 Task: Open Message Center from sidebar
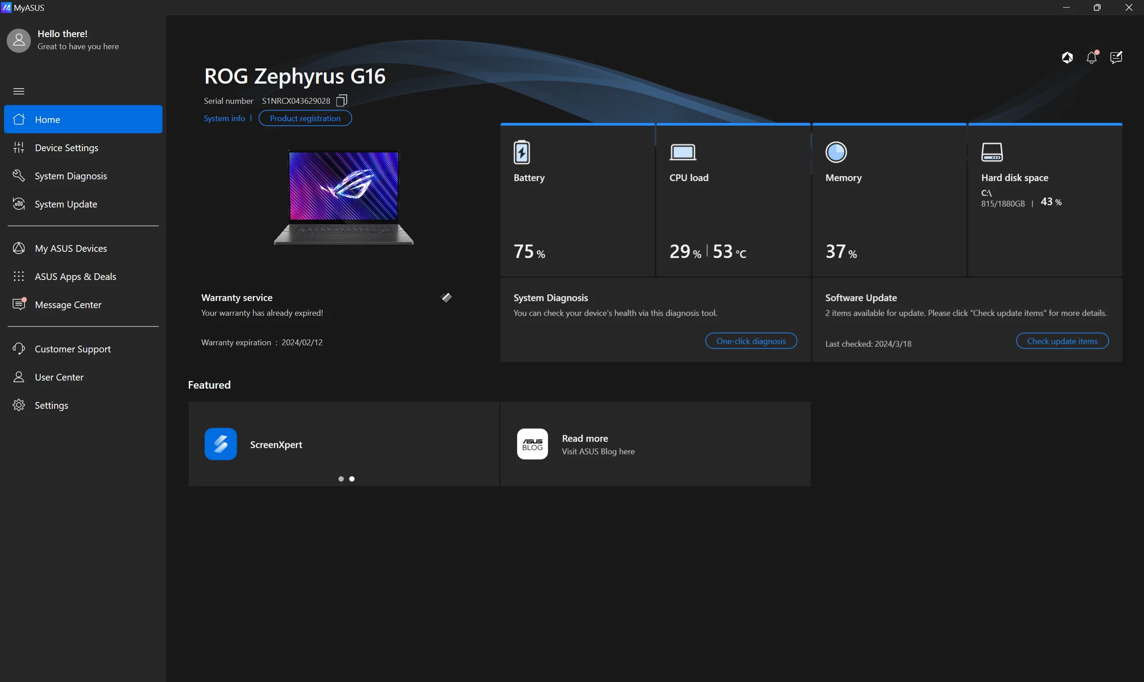[68, 305]
